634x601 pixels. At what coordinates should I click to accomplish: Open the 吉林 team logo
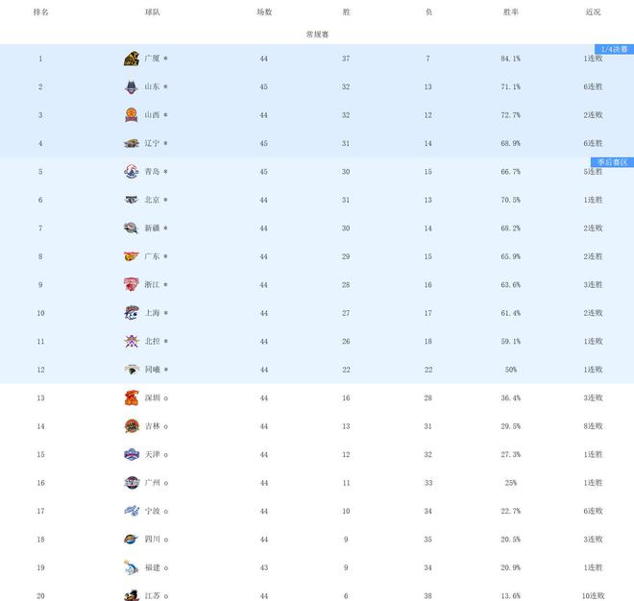tap(132, 426)
